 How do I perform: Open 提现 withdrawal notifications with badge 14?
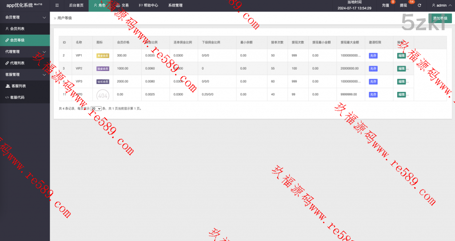[403, 5]
